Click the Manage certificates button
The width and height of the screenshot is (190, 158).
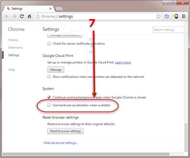(x=65, y=36)
